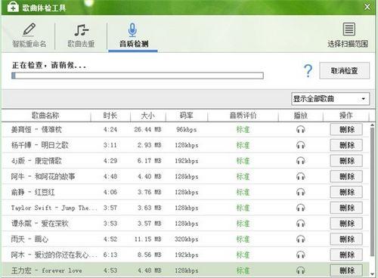Select Taylor Swift - Jump The... row

(x=185, y=208)
